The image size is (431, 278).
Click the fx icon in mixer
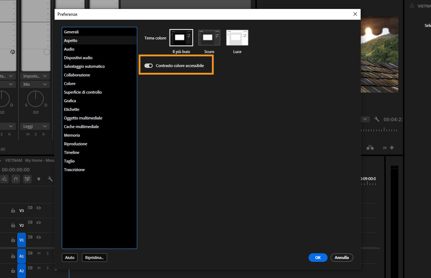13,52
